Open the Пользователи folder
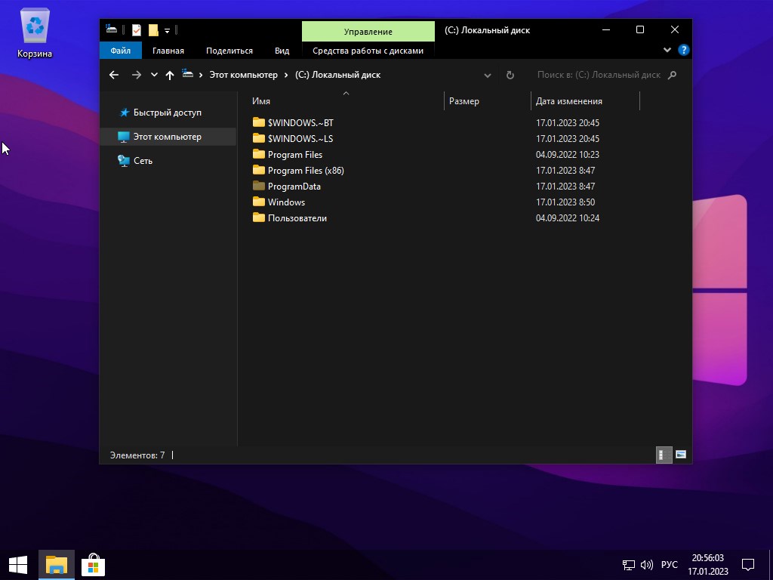This screenshot has width=773, height=580. pyautogui.click(x=297, y=217)
